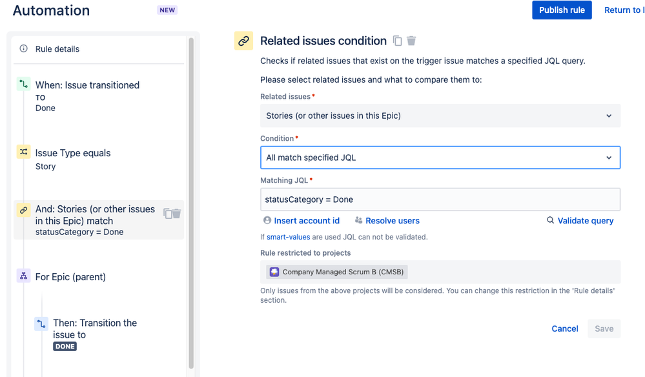Click the Cancel button

tap(564, 329)
